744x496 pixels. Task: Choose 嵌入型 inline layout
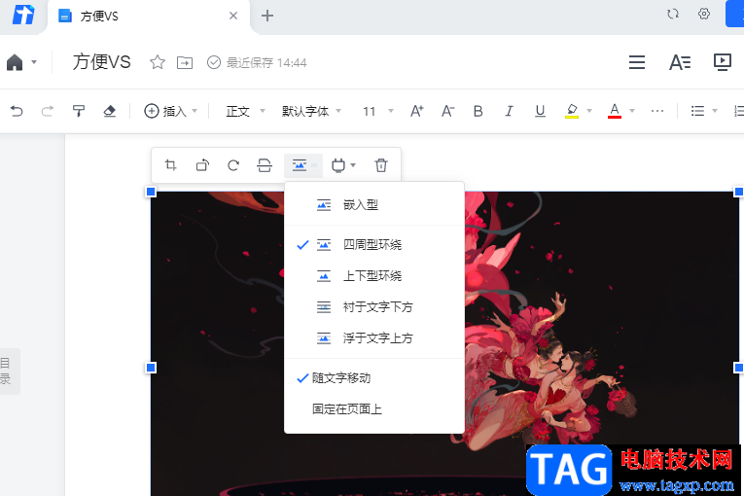373,205
